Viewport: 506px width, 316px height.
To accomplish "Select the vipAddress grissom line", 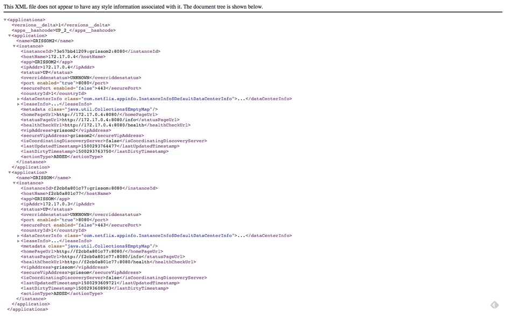I will tap(65, 267).
